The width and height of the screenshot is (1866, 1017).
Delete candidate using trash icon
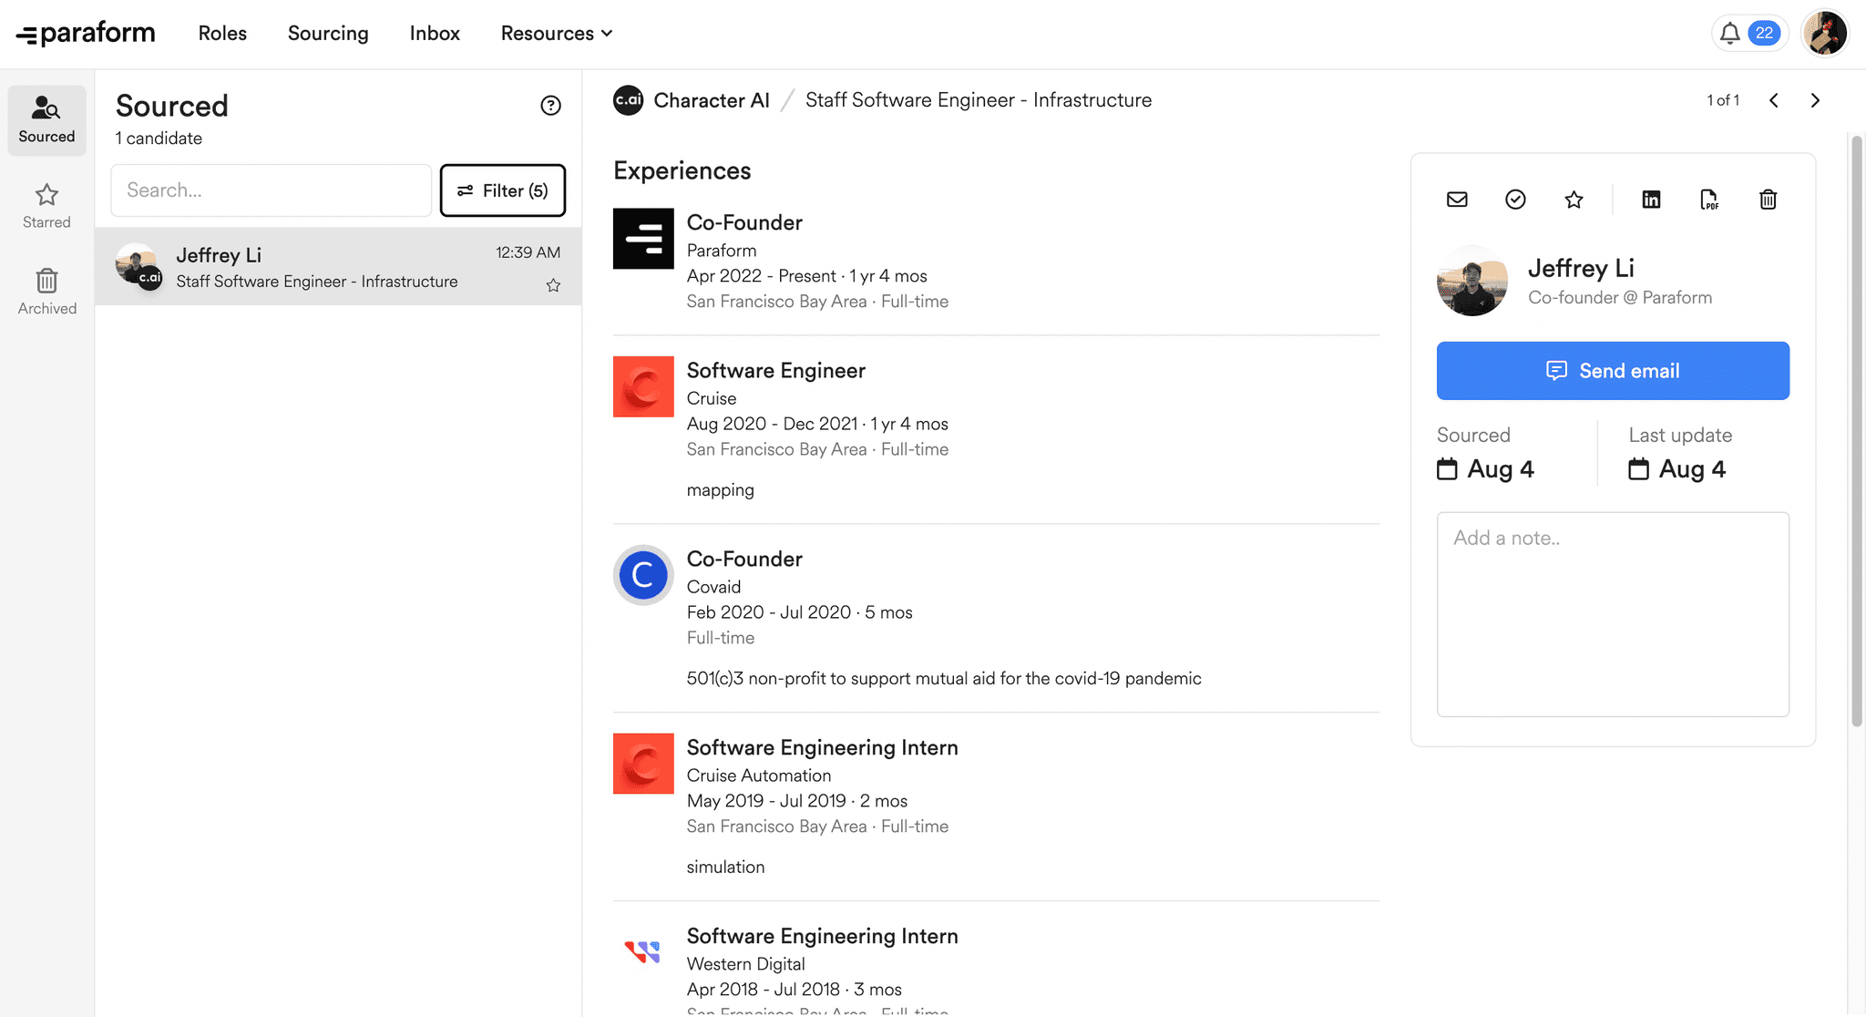pyautogui.click(x=1768, y=200)
